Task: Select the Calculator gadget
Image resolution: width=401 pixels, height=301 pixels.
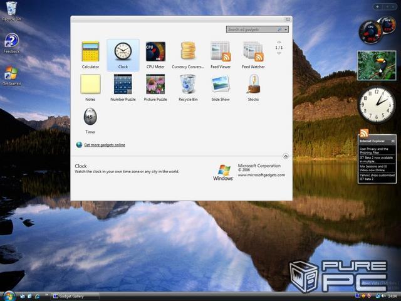Action: tap(90, 55)
